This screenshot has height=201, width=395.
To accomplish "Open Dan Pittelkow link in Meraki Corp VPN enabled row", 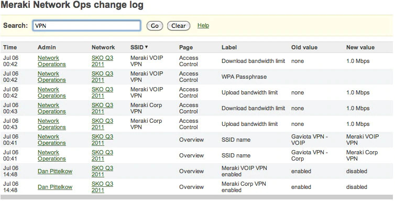I will coord(55,187).
